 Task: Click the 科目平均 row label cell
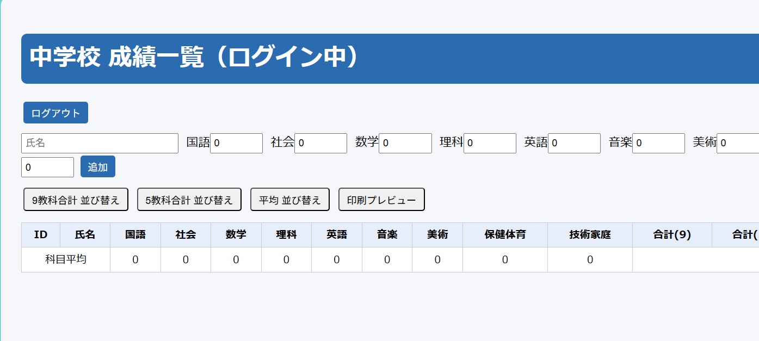66,260
